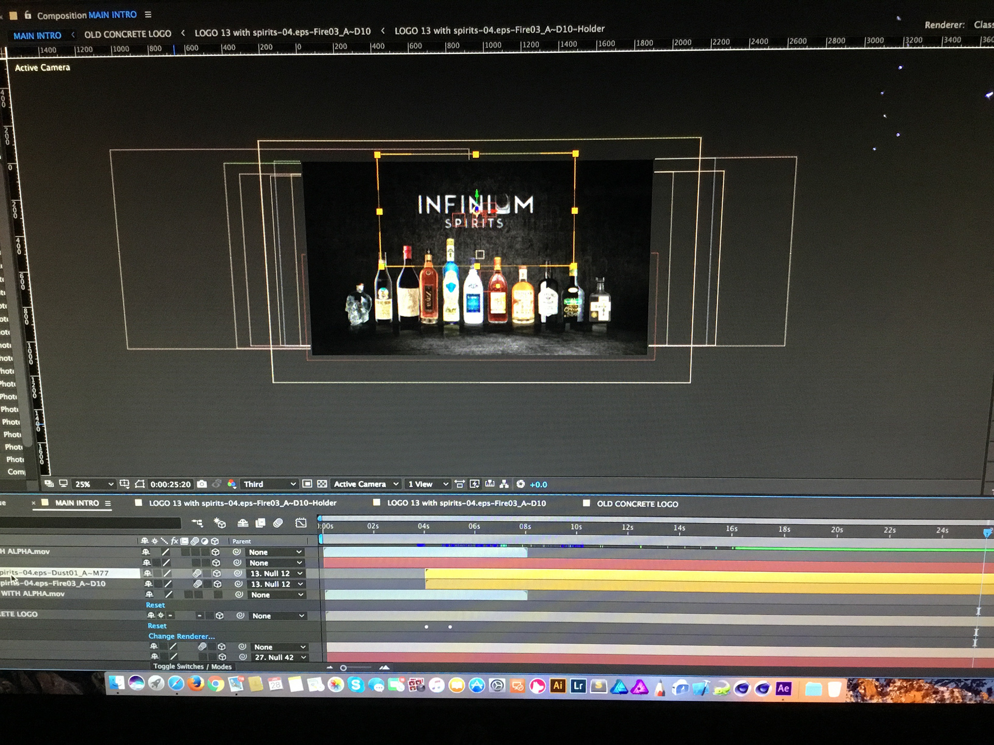Click the Pixel Aspect Ratio Correction icon
The width and height of the screenshot is (994, 745).
(x=460, y=484)
